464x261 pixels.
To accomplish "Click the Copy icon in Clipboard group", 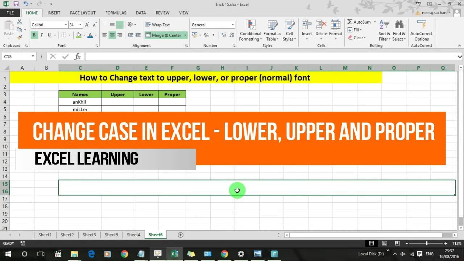I will coord(20,30).
